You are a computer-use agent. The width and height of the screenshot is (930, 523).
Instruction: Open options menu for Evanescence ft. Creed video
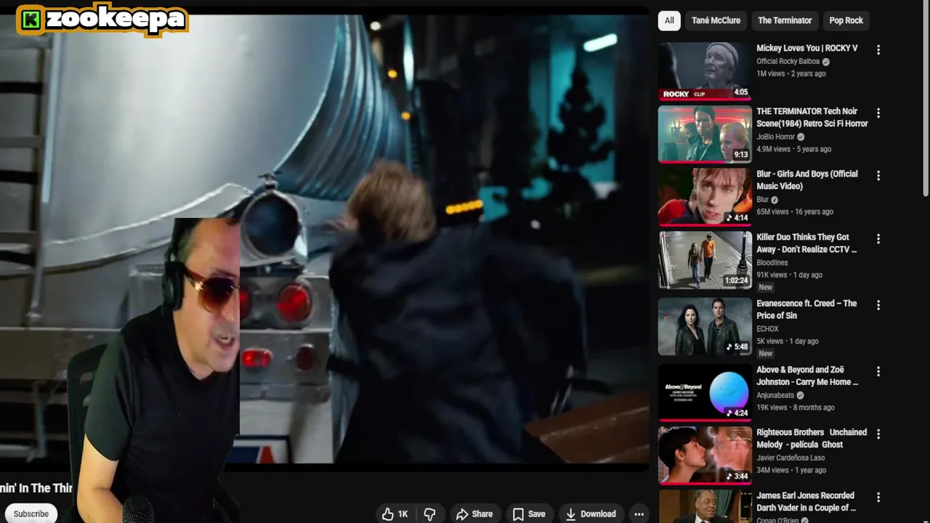(x=878, y=305)
